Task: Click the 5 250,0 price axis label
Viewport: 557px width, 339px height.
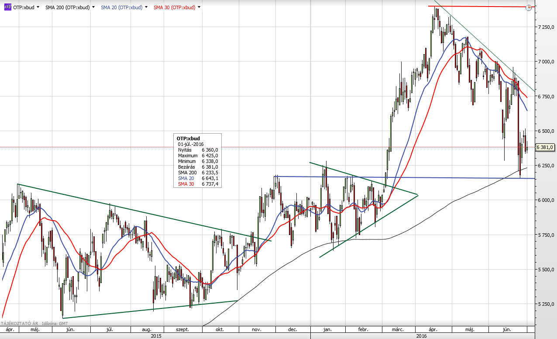Action: point(546,304)
